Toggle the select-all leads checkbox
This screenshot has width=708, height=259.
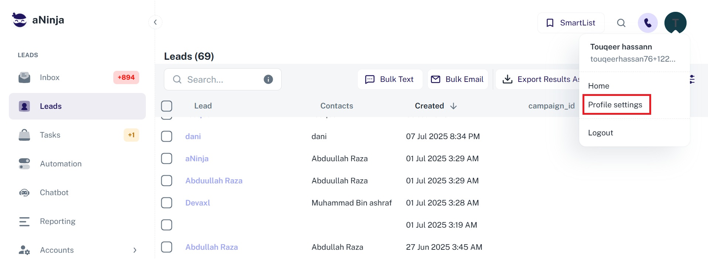[x=166, y=106]
